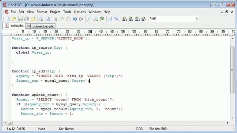
Task: Minimize the inner document window
Action: tap(222, 12)
